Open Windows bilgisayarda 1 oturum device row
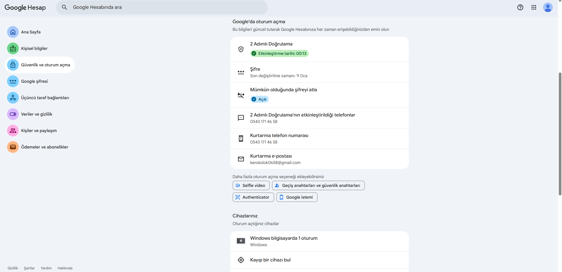Viewport: 562px width, 272px height. click(319, 241)
